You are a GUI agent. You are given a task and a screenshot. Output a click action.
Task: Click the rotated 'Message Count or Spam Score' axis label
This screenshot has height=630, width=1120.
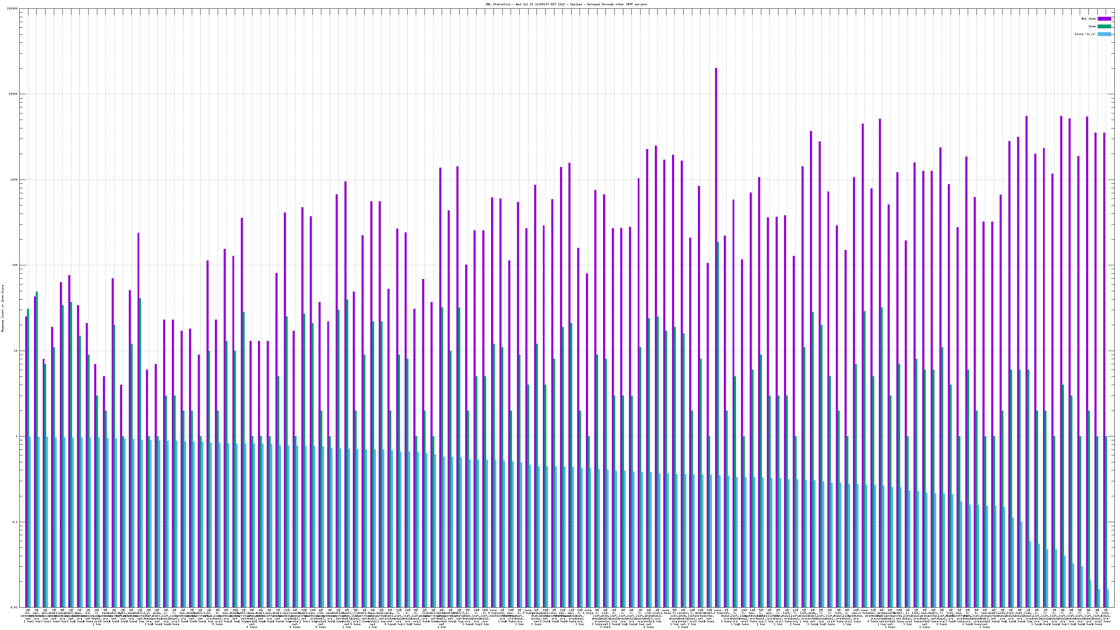(2, 308)
